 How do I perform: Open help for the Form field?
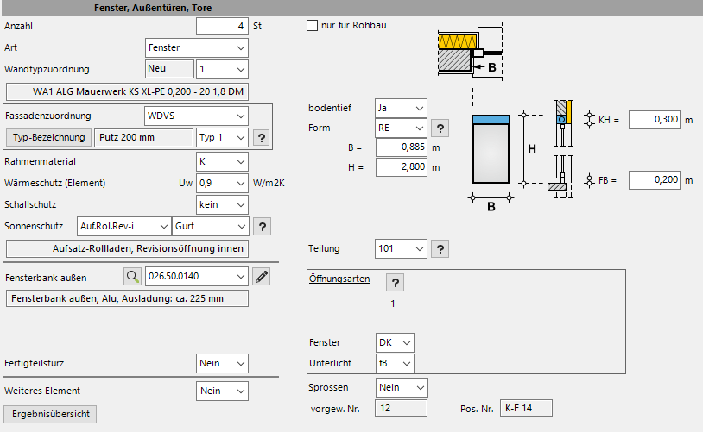click(x=440, y=128)
